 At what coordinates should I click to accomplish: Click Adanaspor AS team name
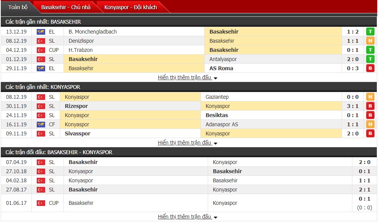[222, 124]
